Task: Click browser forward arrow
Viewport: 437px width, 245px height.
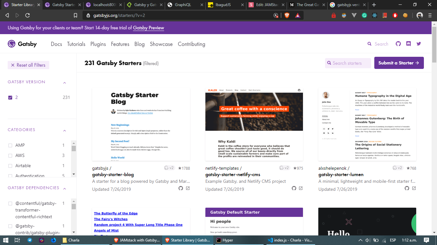Action: coord(17,15)
